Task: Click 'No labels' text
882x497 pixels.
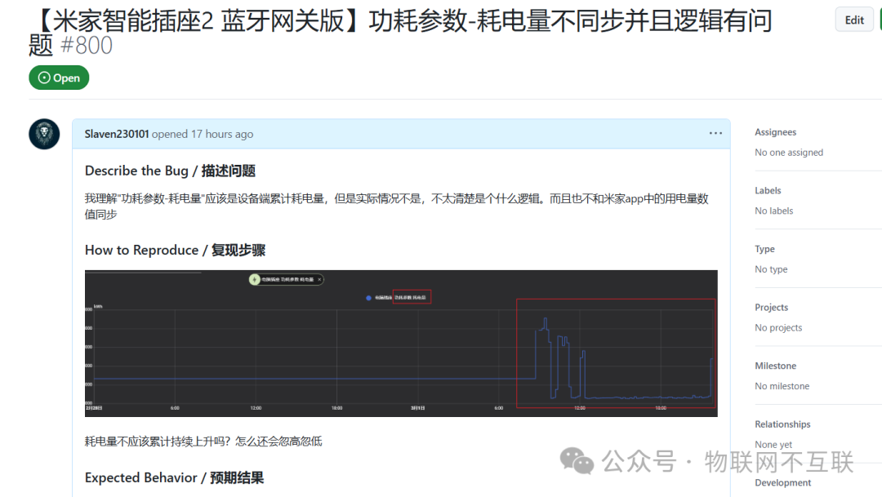Action: (x=774, y=211)
